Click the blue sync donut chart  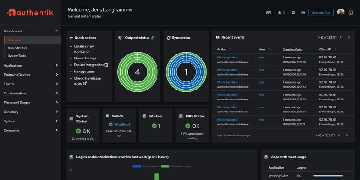tap(186, 72)
